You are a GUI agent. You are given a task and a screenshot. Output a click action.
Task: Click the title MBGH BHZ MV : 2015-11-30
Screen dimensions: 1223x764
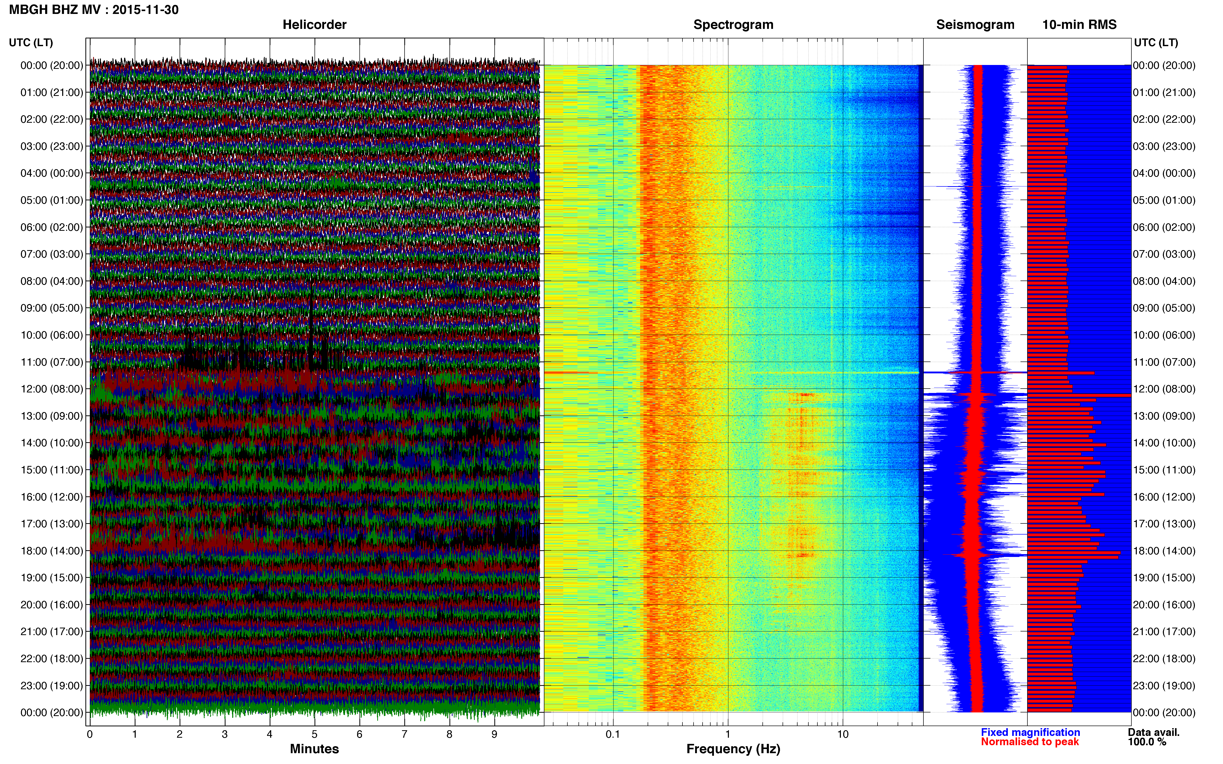(x=94, y=10)
